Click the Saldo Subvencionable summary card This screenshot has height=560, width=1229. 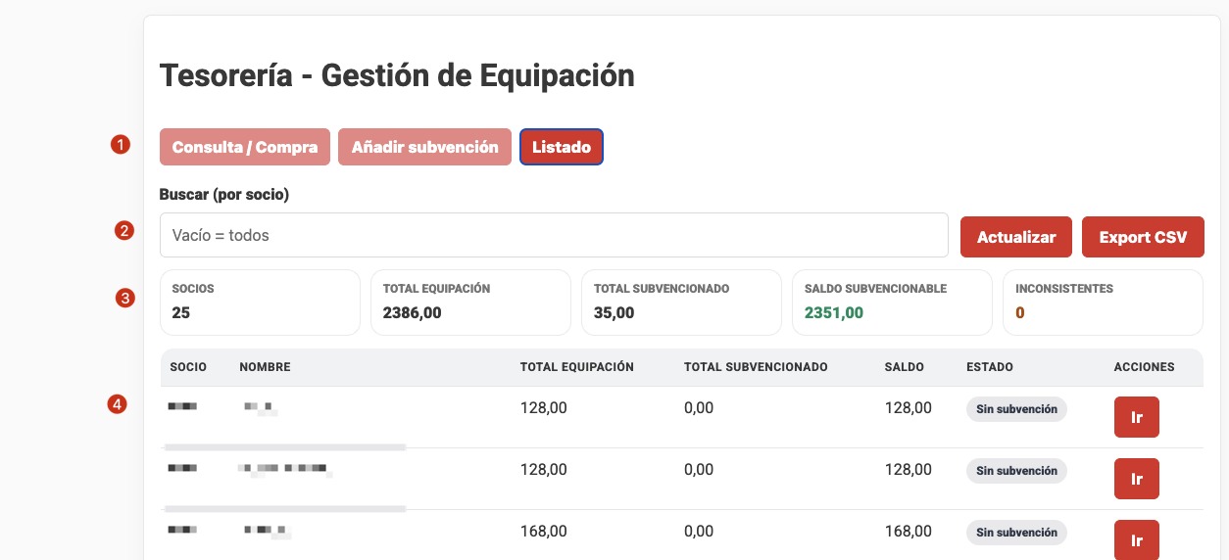point(892,303)
